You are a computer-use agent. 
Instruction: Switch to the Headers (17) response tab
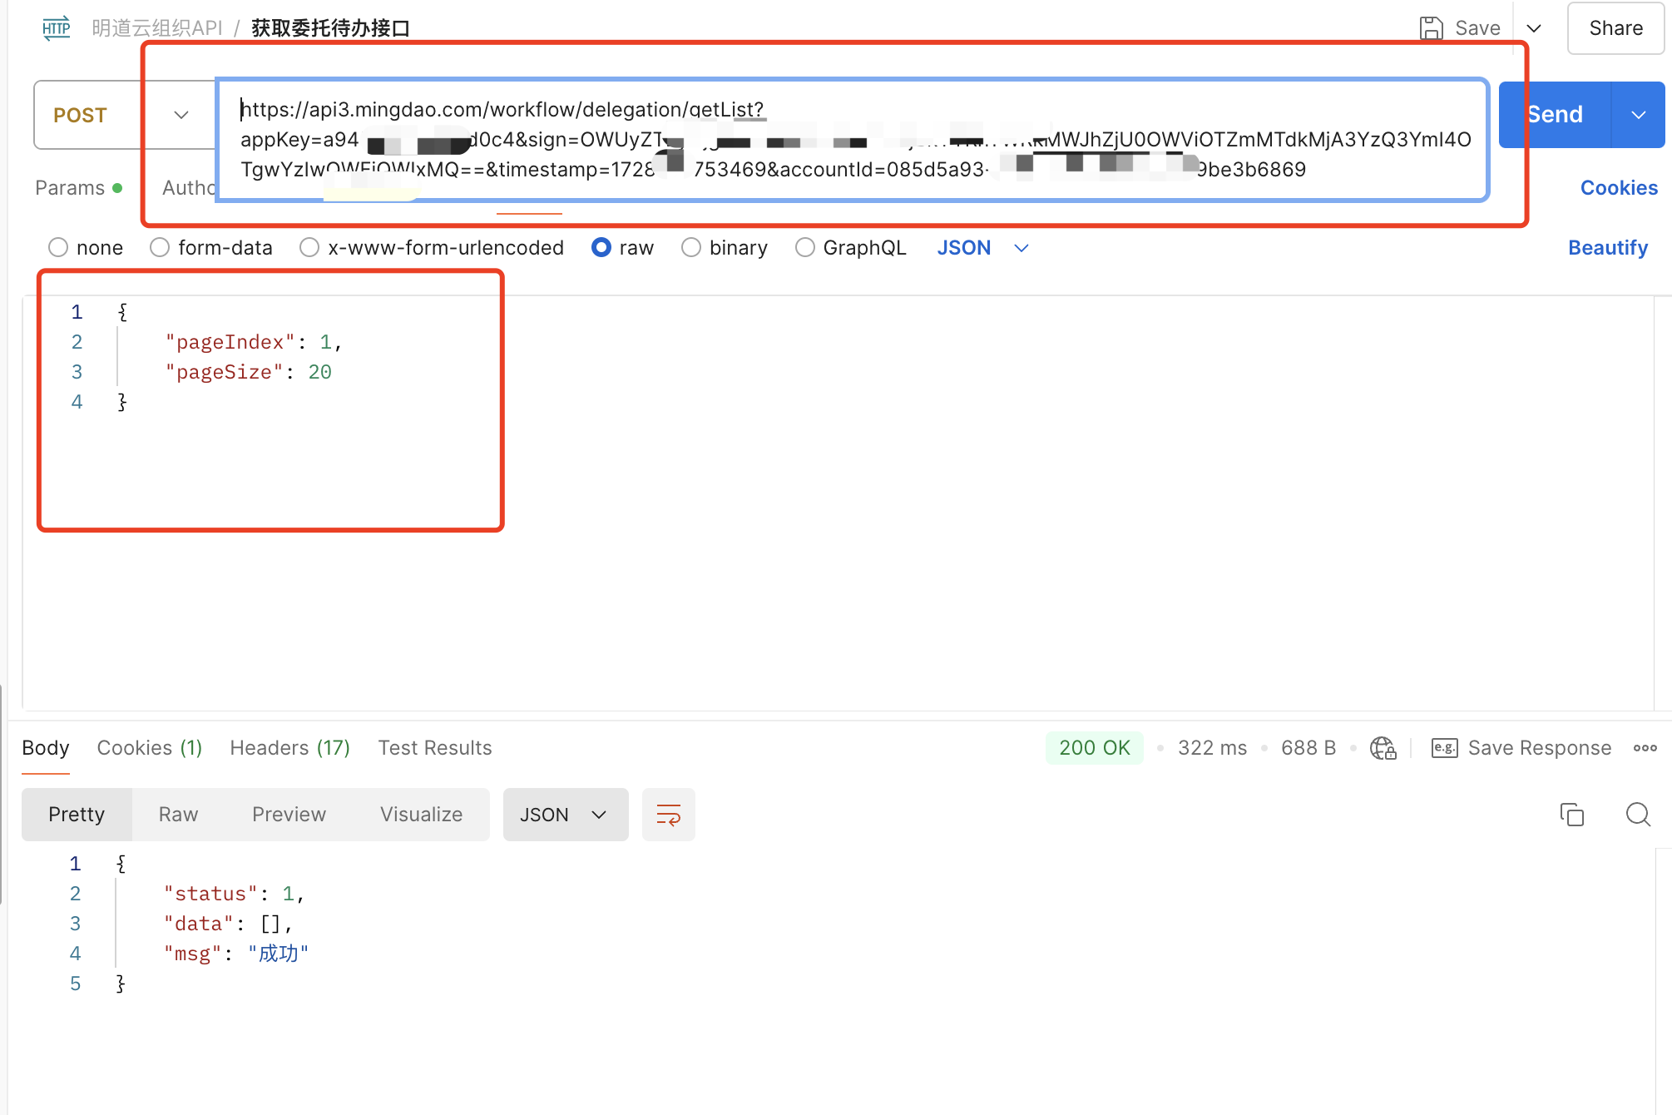[289, 748]
